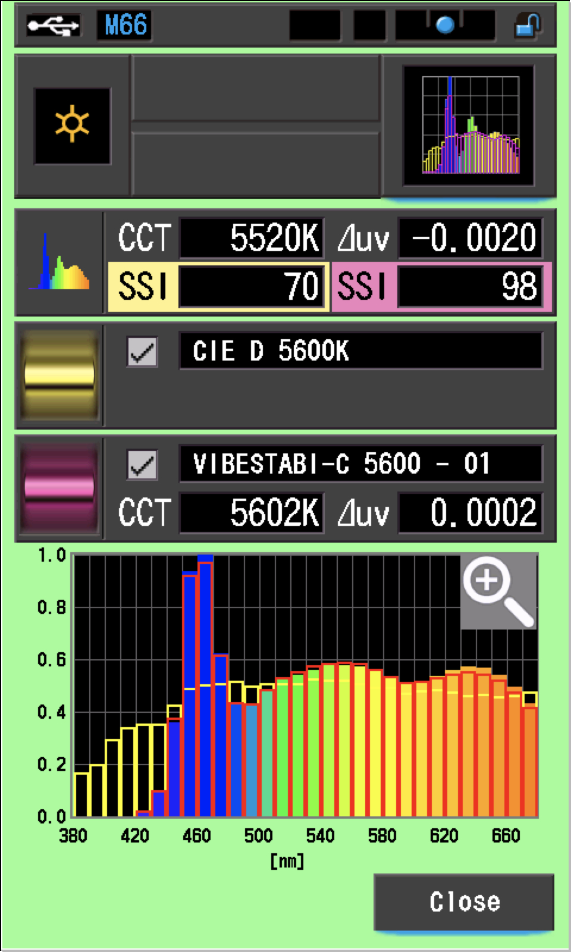This screenshot has height=952, width=571.
Task: Zoom the graph with magnifier icon
Action: 498,591
